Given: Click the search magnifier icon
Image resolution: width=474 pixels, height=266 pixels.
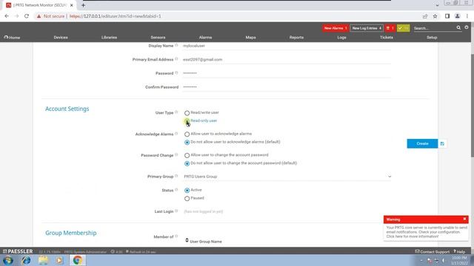Looking at the screenshot, I should (x=458, y=28).
